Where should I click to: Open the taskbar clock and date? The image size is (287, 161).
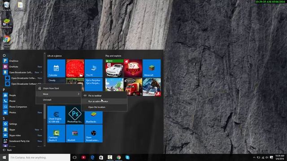click(x=280, y=157)
